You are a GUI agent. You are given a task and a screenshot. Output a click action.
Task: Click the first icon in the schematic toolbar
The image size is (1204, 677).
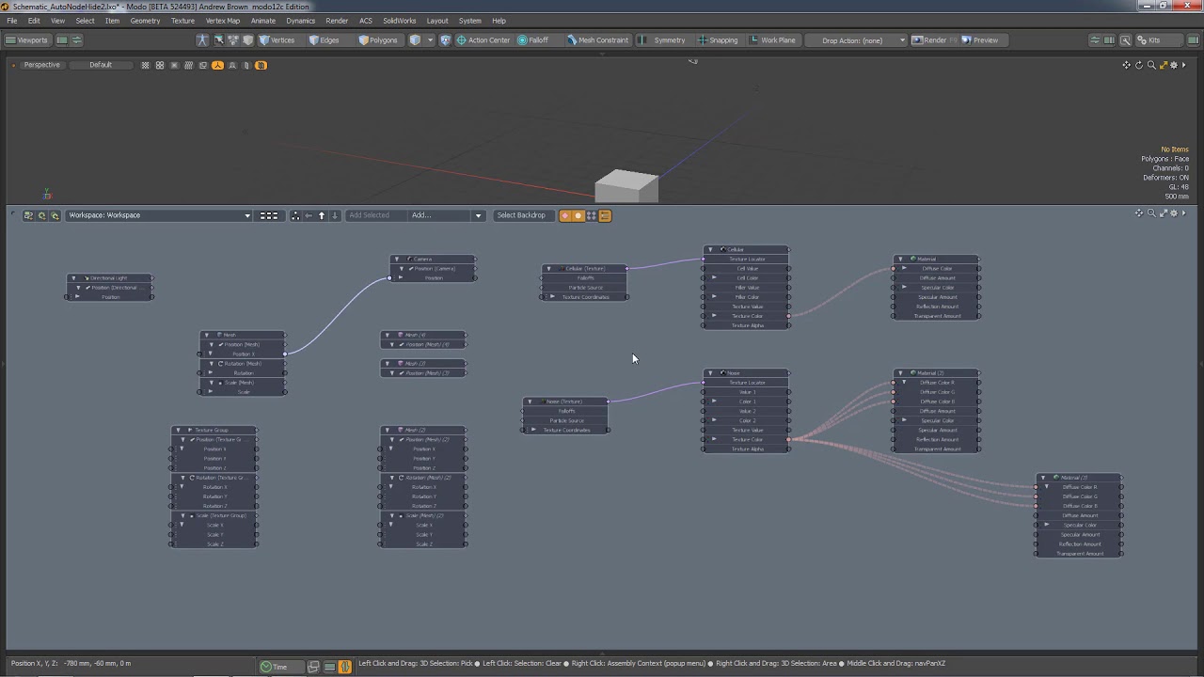click(28, 215)
